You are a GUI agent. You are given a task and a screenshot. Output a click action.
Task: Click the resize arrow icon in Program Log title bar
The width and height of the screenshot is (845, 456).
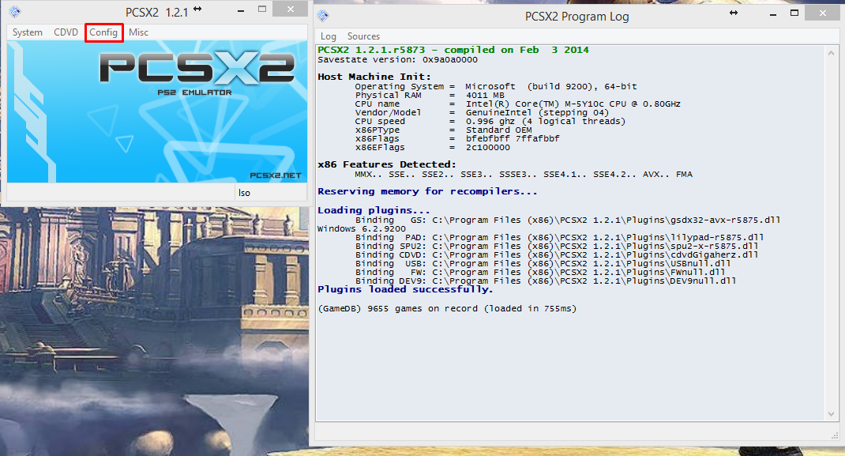(734, 13)
